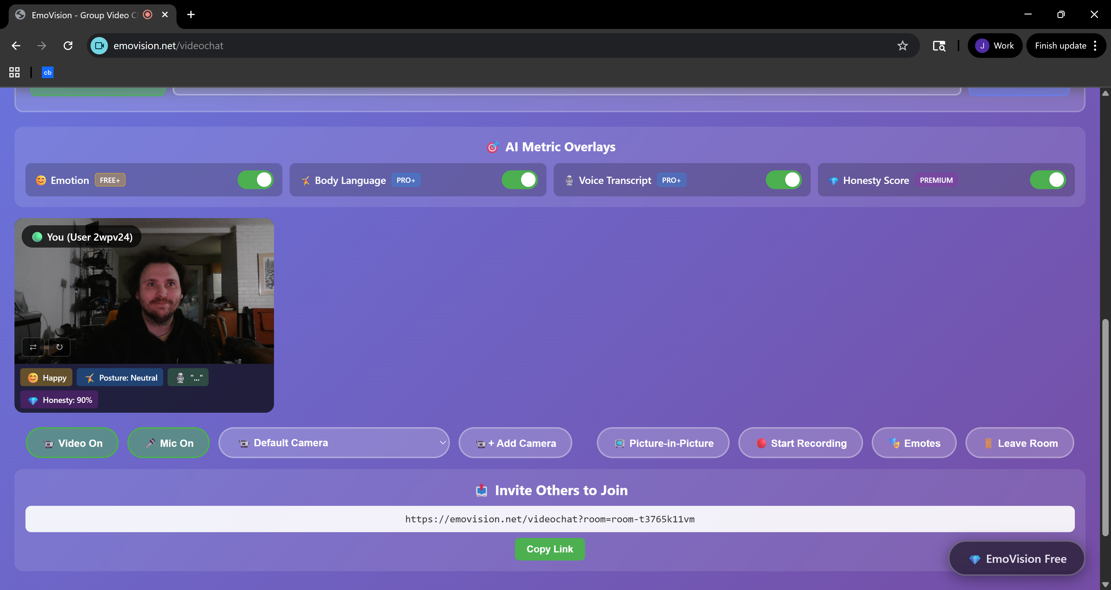
Task: Toggle the Voice Transcript switch off
Action: click(x=784, y=179)
